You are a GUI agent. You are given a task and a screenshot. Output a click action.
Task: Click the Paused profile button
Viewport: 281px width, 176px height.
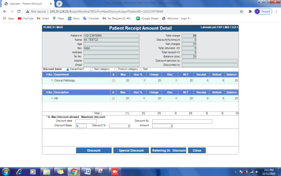pyautogui.click(x=263, y=12)
